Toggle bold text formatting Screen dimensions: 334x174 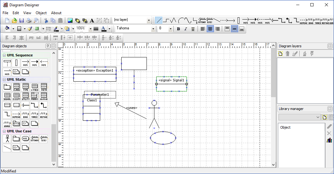click(x=179, y=29)
